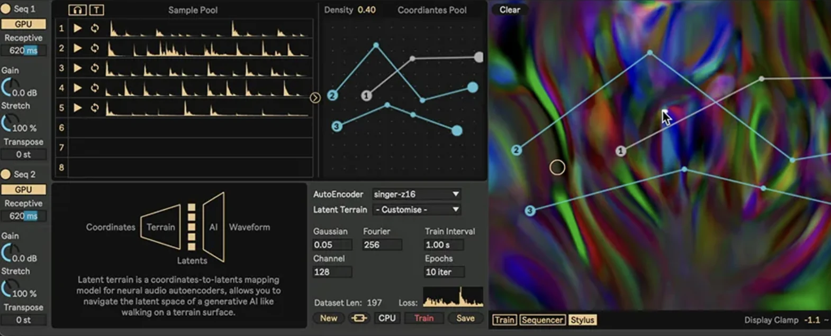831x336 pixels.
Task: Click trajectory marker 1 on the terrain
Action: [621, 151]
